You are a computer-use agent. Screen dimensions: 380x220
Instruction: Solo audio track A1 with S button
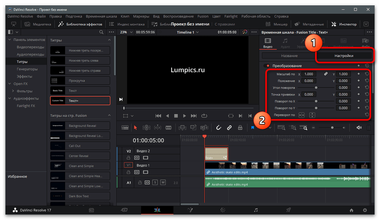[155, 182]
